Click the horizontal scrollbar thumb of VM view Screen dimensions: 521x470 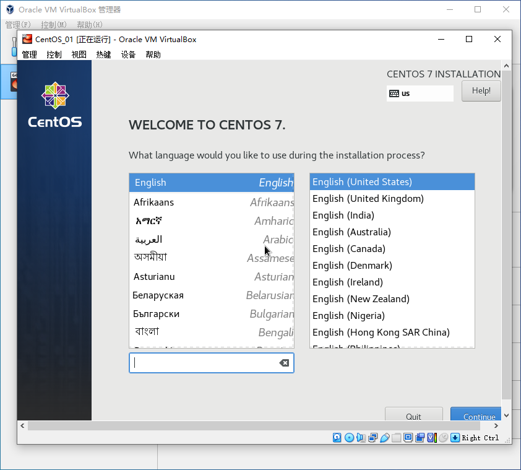coord(254,426)
